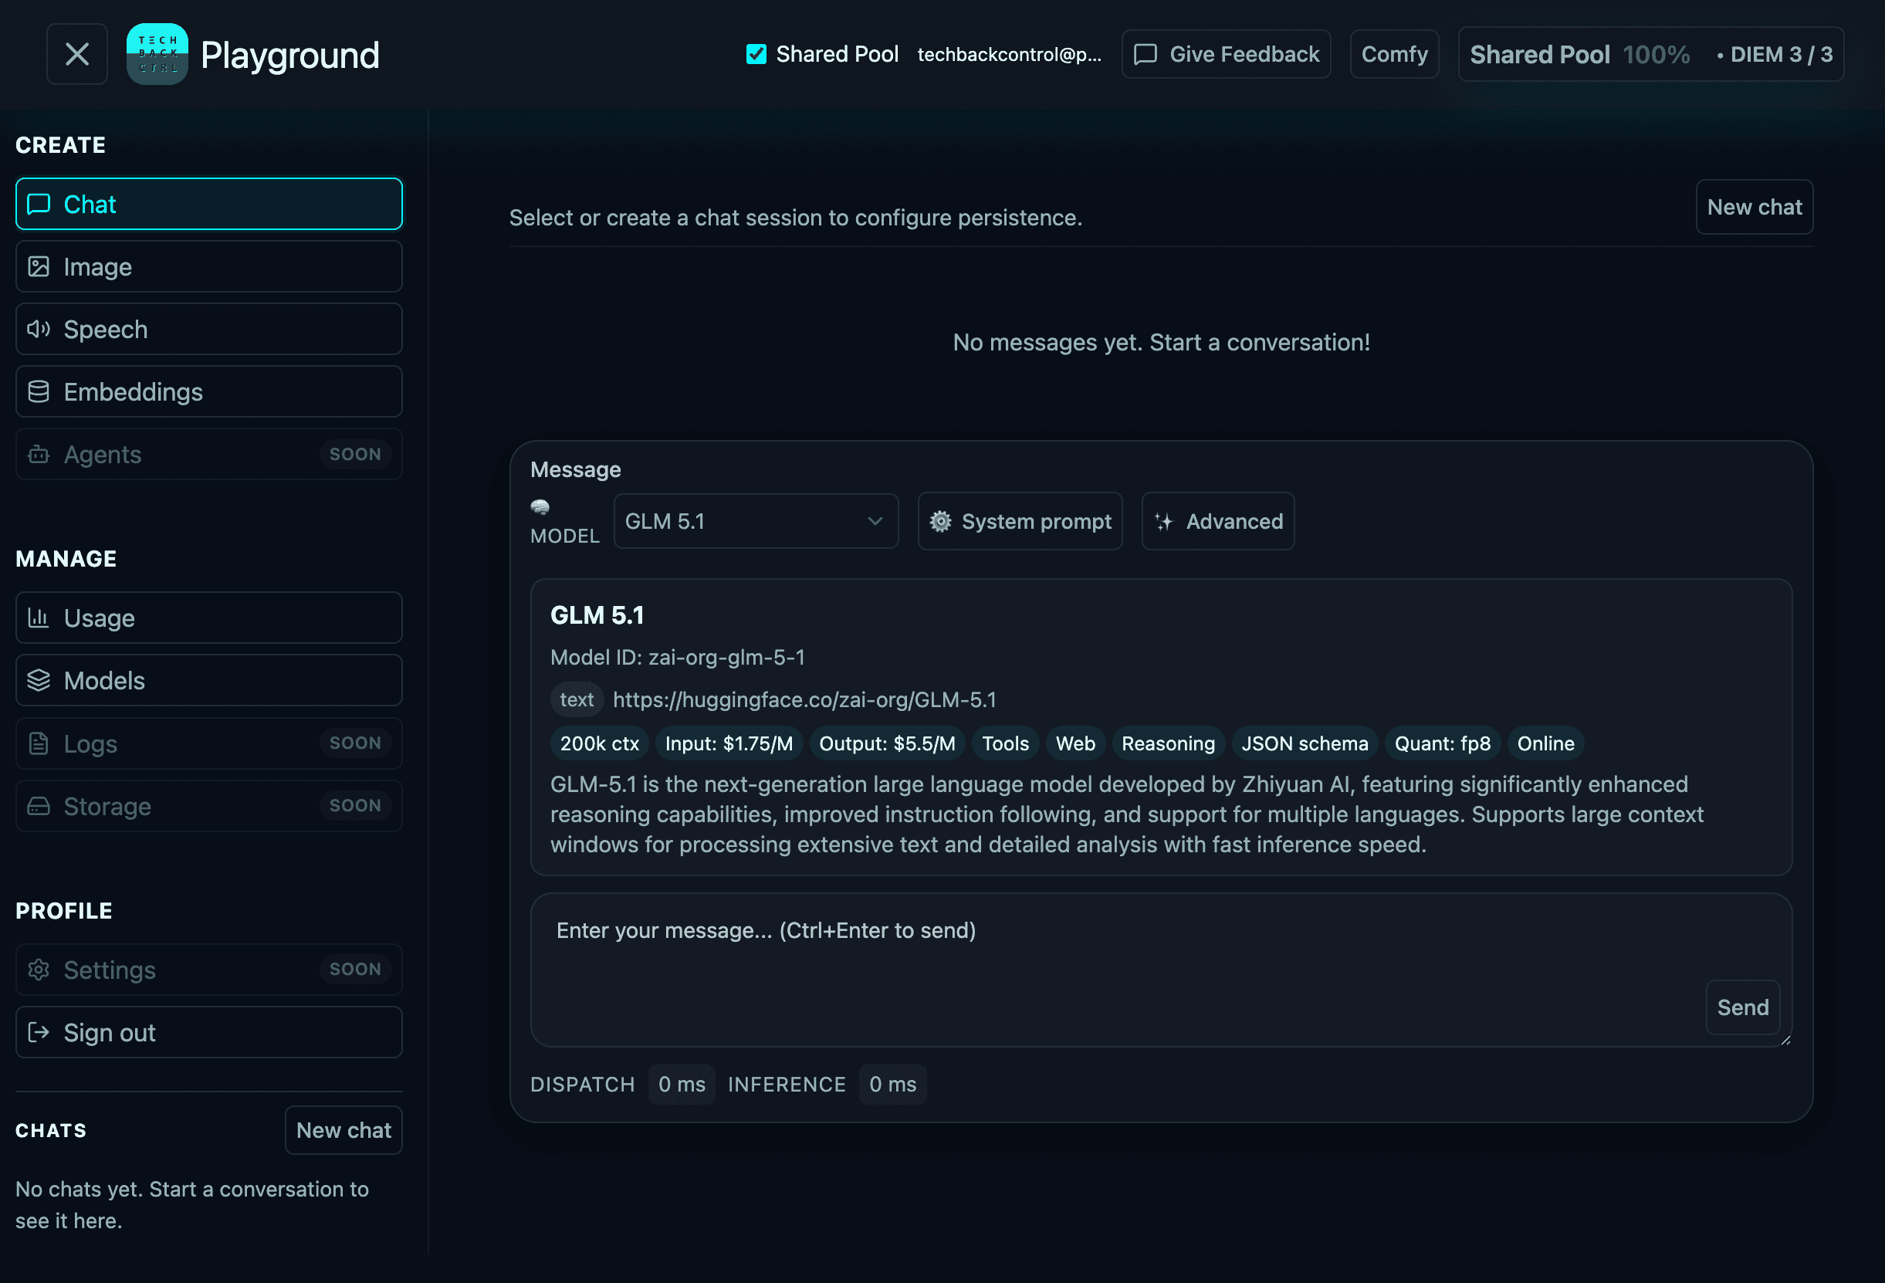The height and width of the screenshot is (1283, 1885).
Task: Click the chat bubble icon beside Chat
Action: 39,205
